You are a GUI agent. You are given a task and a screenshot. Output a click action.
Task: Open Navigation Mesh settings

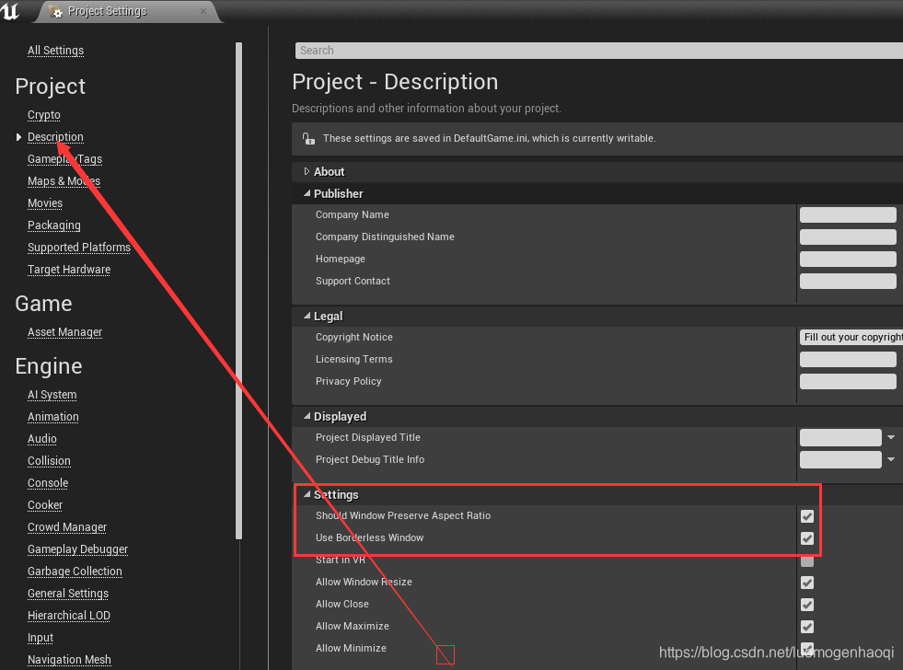tap(69, 660)
